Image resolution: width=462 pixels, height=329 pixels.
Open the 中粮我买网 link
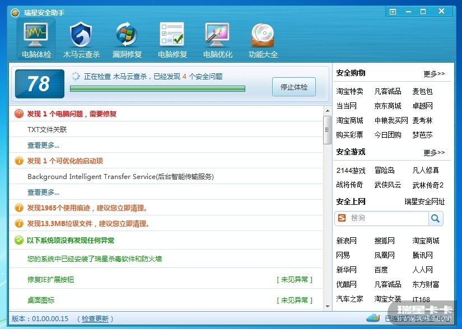(x=391, y=120)
